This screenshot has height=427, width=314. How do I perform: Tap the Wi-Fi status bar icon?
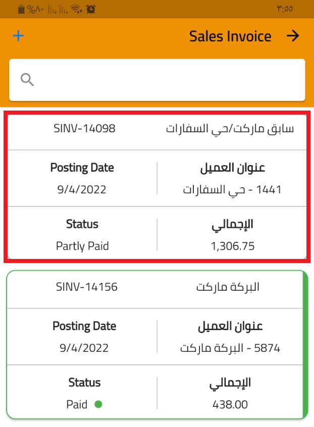point(77,9)
